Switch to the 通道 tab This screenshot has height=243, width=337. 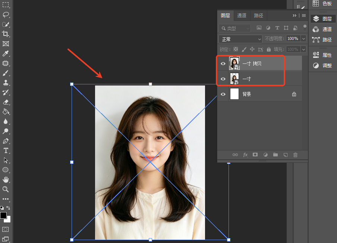click(242, 16)
